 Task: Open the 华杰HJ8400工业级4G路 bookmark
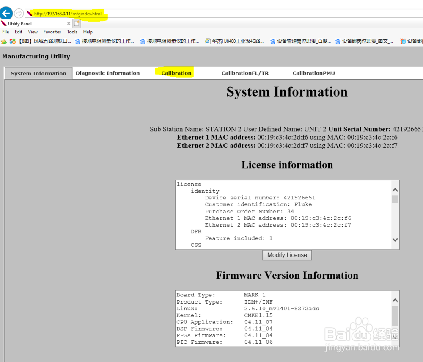(x=234, y=41)
